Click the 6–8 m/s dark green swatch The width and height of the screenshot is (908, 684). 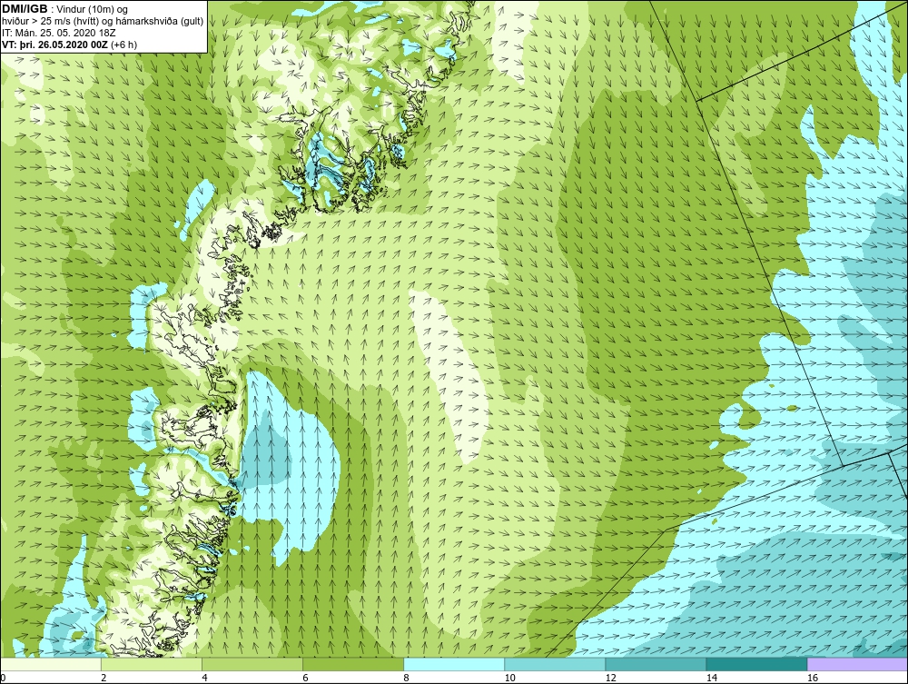[x=352, y=664]
